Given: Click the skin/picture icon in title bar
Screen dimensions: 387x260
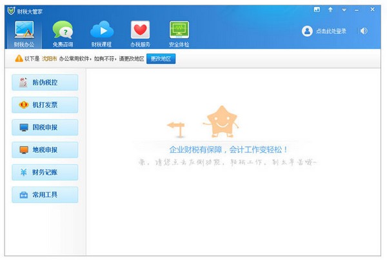Looking at the screenshot, I should pyautogui.click(x=317, y=10).
